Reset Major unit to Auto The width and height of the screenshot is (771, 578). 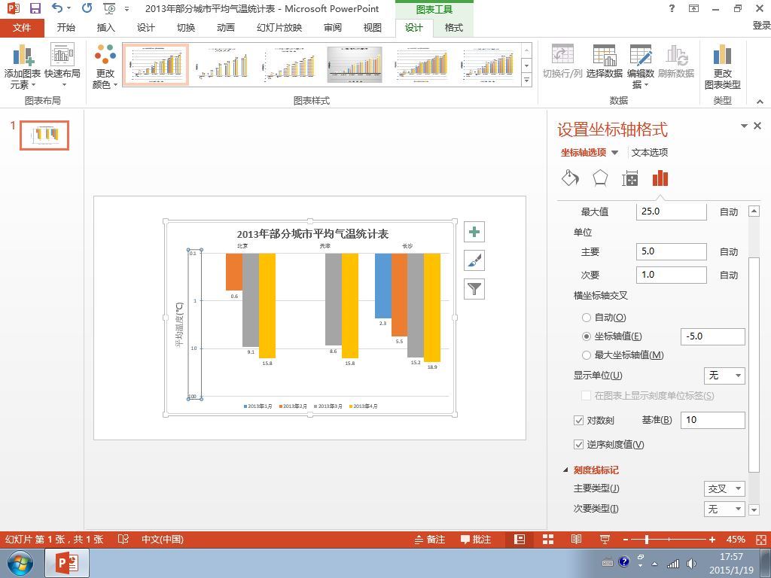[729, 251]
